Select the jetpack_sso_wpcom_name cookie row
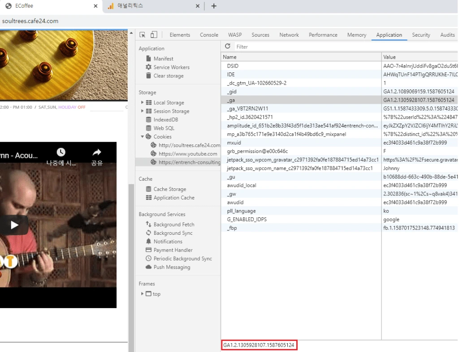This screenshot has height=352, width=459. point(340,168)
